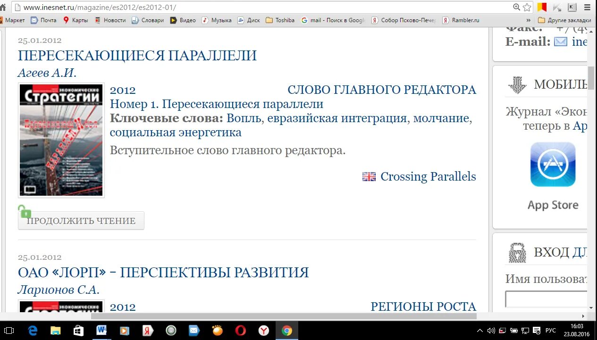Click the envelope icon next to E-mail
This screenshot has height=340, width=597.
[560, 41]
